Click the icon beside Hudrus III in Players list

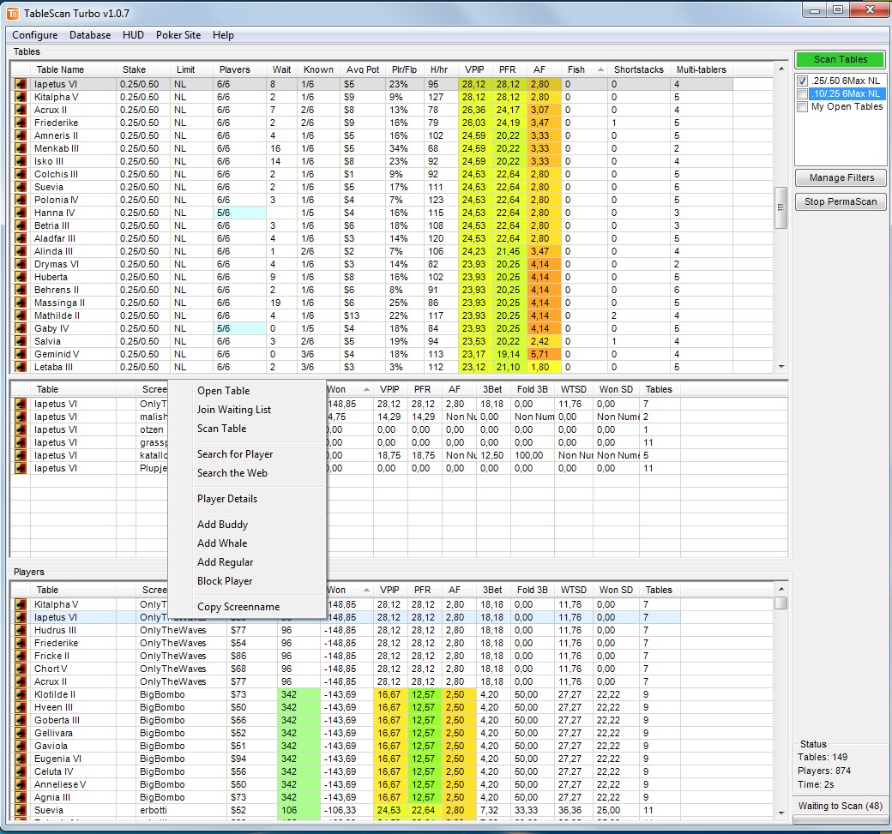(x=21, y=630)
